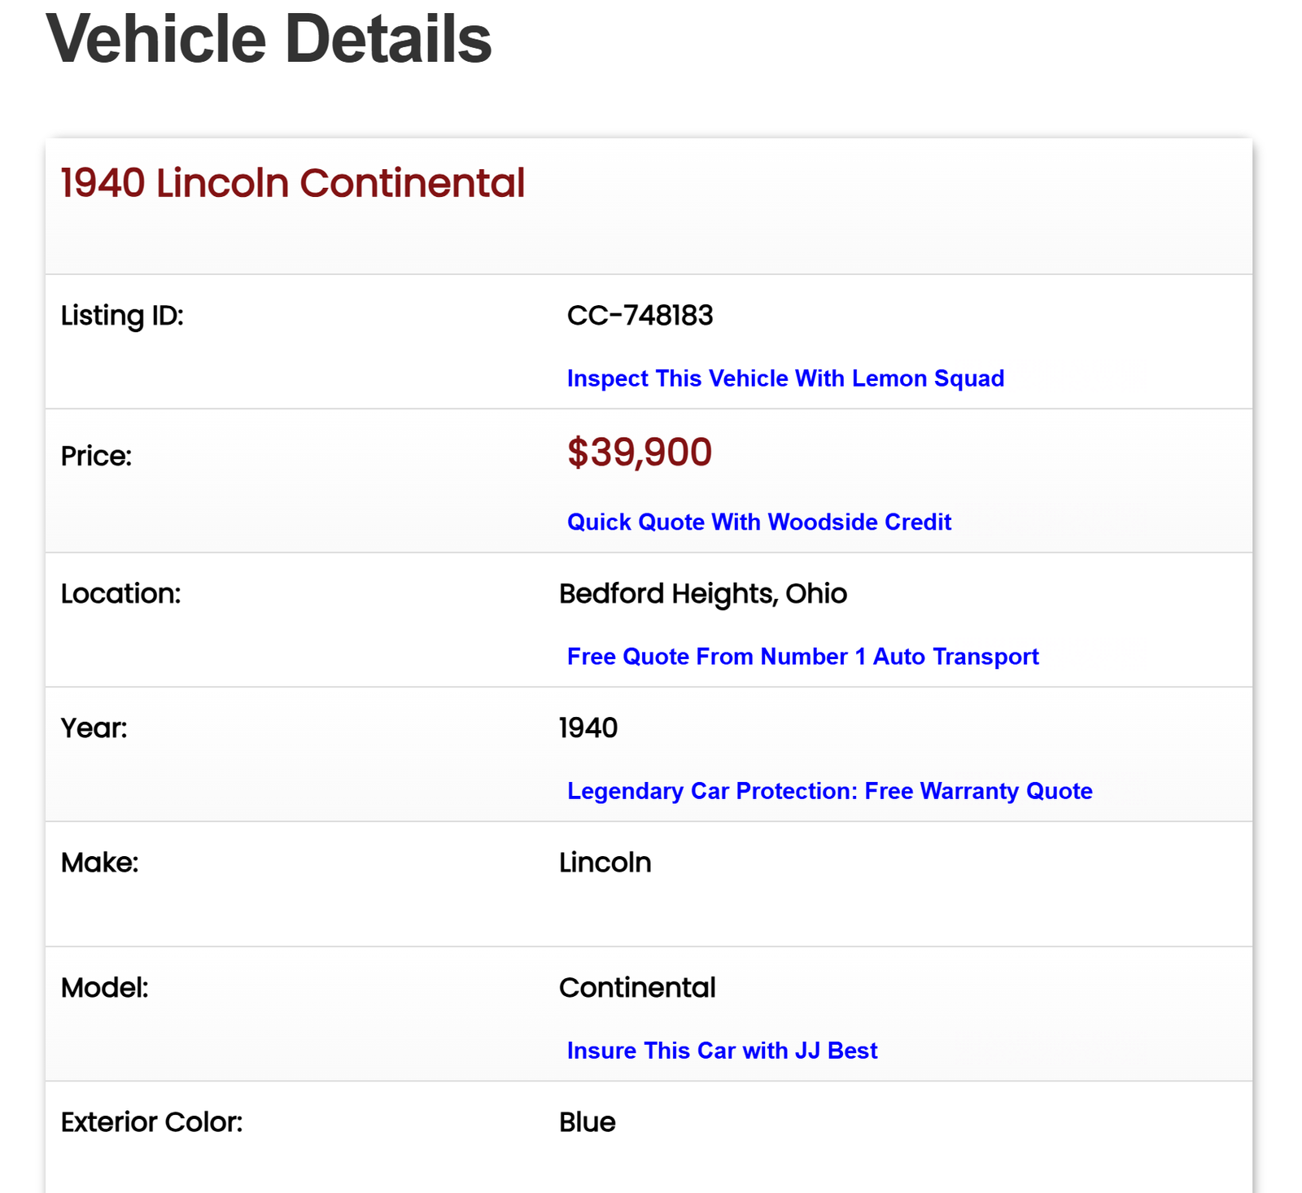Screen dimensions: 1302x1193
Task: Open the Insure This Car with JJ Best link
Action: [x=722, y=1051]
